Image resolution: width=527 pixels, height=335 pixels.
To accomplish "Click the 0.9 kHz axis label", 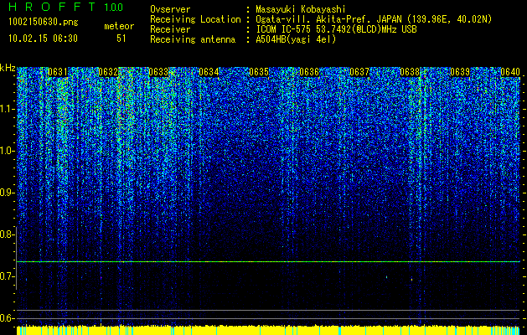I will click(7, 193).
